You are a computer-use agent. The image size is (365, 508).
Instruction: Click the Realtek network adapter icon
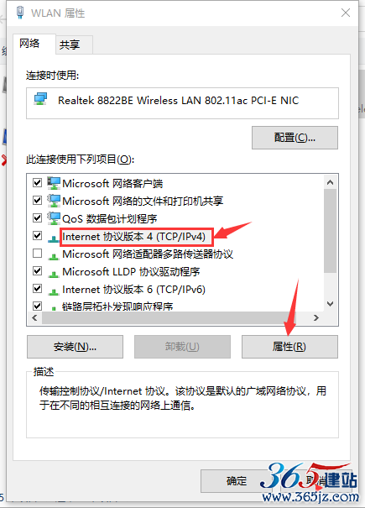point(40,99)
